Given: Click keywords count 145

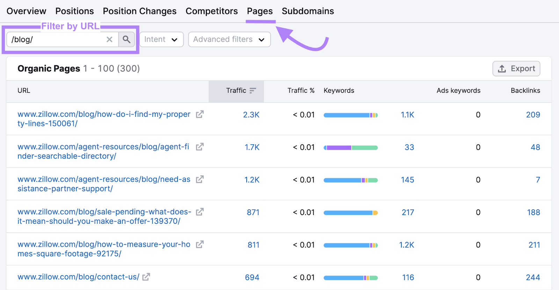Looking at the screenshot, I should (x=407, y=180).
